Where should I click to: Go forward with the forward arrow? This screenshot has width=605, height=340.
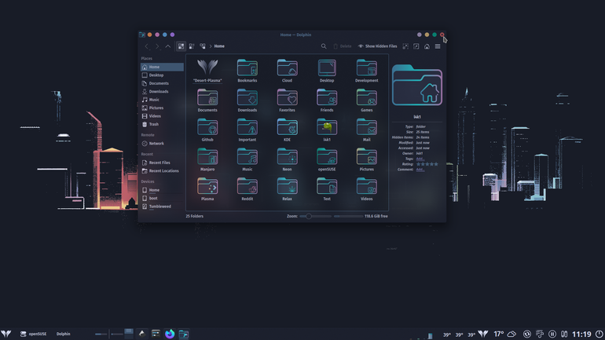[157, 46]
